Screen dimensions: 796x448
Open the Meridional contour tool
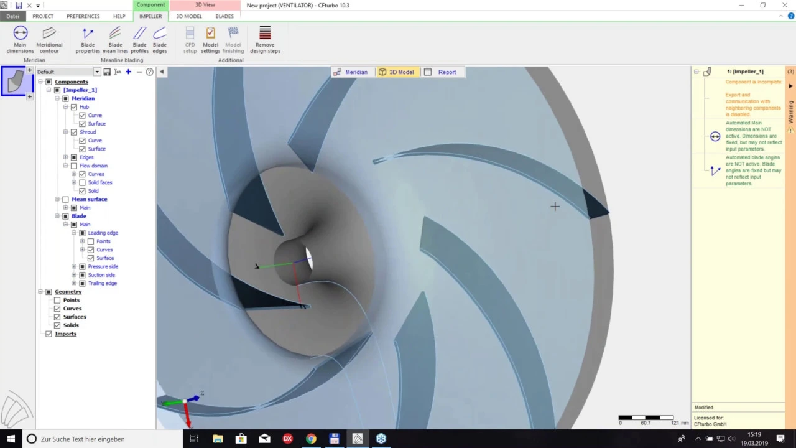tap(49, 40)
